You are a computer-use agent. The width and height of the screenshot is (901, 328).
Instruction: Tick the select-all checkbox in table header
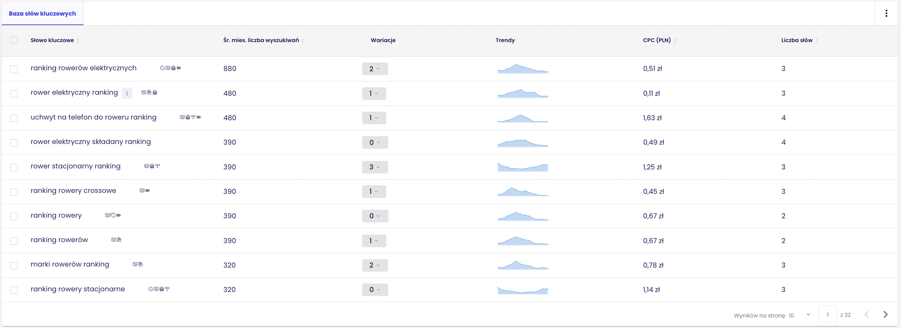click(x=14, y=40)
